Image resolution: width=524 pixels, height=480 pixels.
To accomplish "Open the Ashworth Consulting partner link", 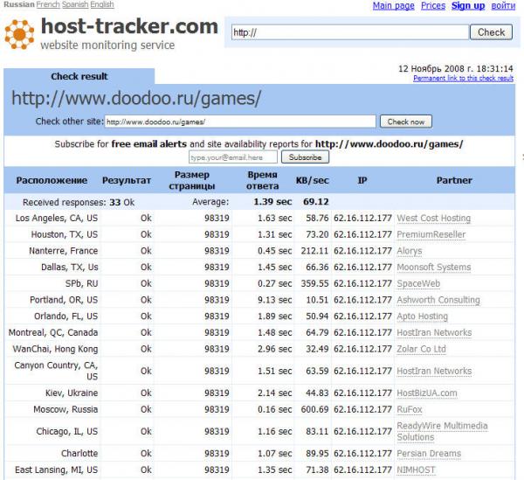I will (x=438, y=300).
